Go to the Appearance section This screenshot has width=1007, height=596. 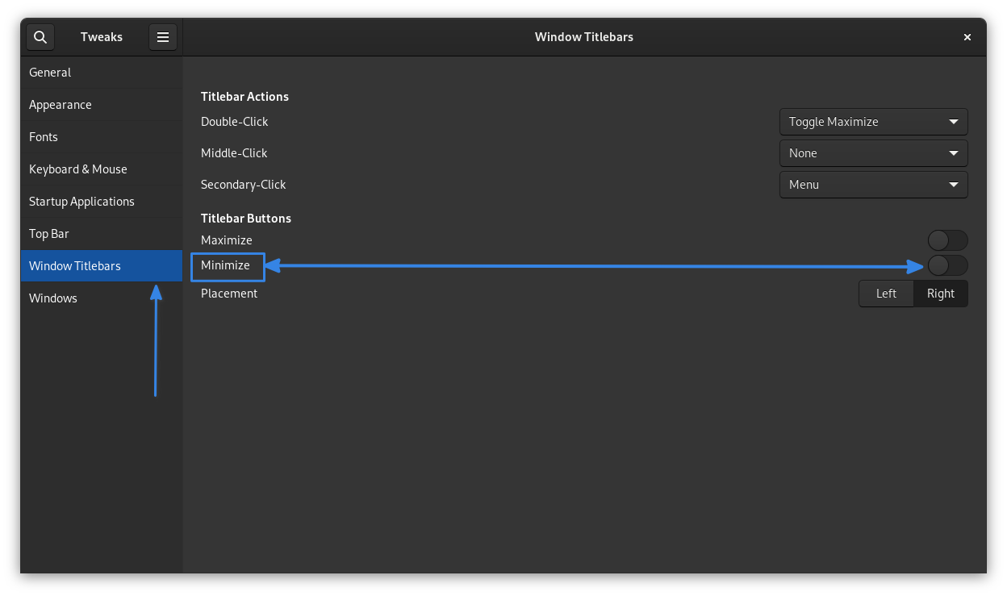[102, 105]
